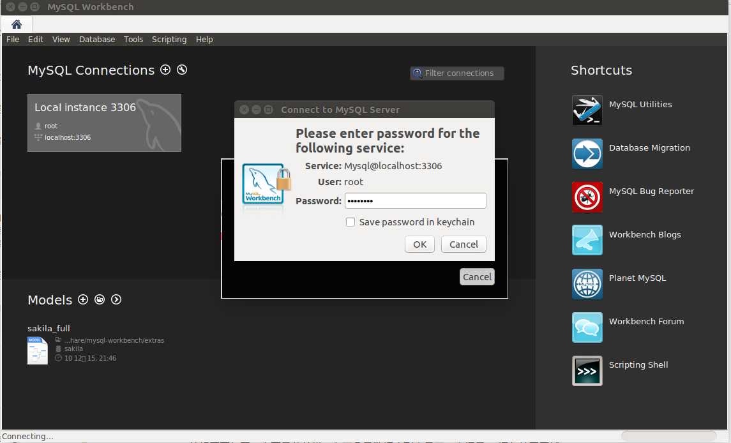The width and height of the screenshot is (731, 443).
Task: Select the sakila_full model name
Action: (49, 328)
